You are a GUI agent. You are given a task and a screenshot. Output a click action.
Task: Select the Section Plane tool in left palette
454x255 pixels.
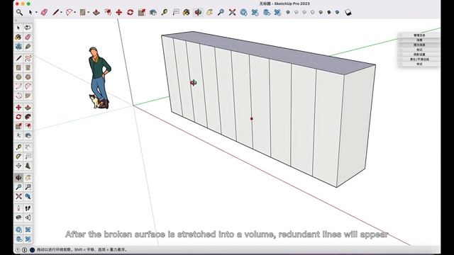[28, 217]
